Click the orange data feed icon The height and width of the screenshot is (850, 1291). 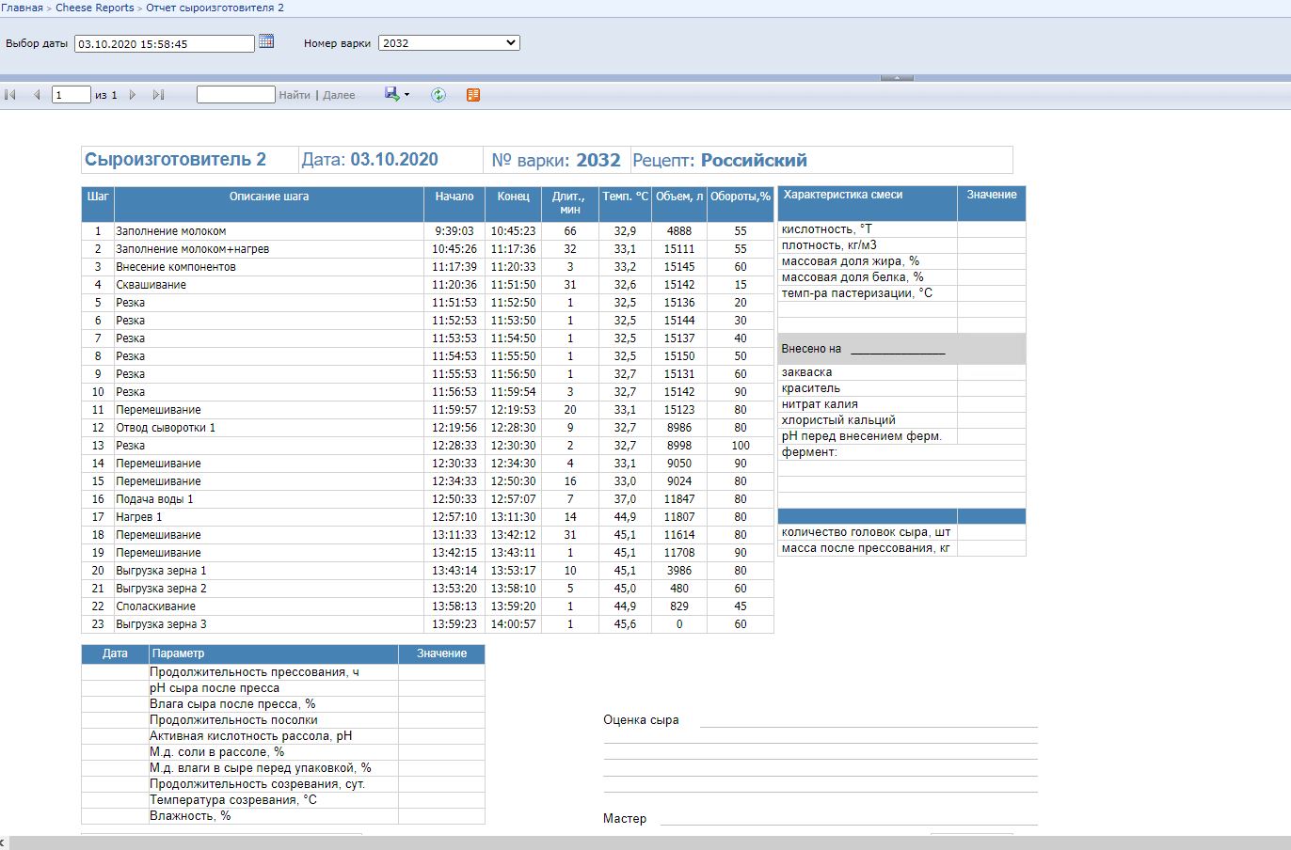tap(473, 95)
